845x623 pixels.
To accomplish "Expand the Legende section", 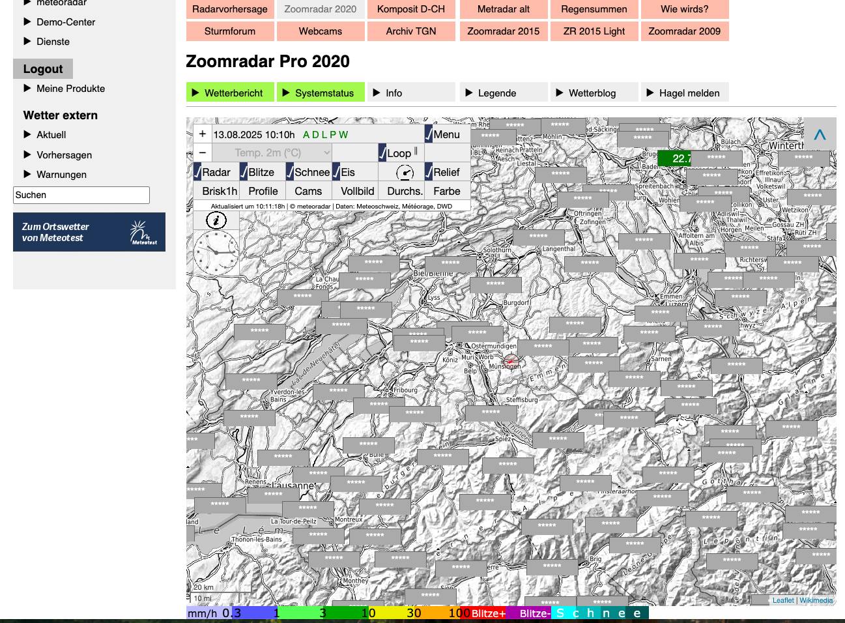I will (504, 93).
